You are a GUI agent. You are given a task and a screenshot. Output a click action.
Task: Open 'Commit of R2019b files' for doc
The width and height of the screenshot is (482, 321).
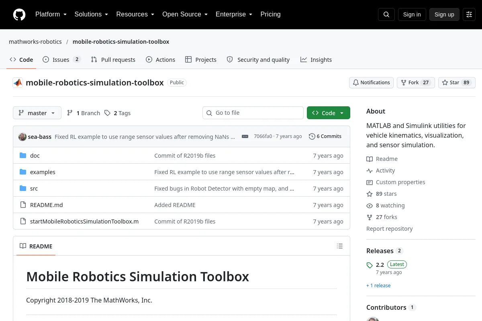click(x=185, y=156)
